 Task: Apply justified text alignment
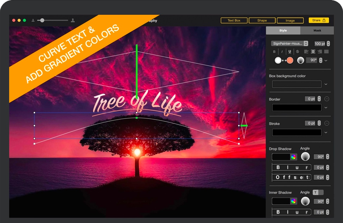[326, 52]
